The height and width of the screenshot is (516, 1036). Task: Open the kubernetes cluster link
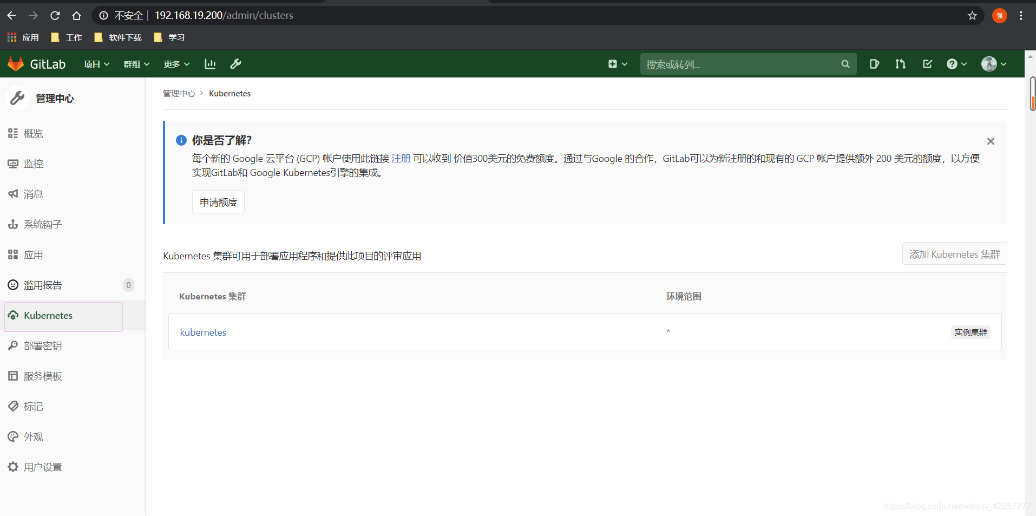(x=203, y=332)
